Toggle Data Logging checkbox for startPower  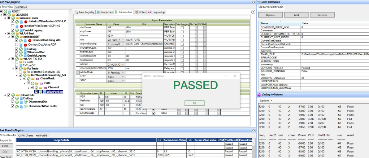(182, 28)
